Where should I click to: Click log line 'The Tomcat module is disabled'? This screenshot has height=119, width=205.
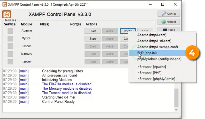pos(67,93)
